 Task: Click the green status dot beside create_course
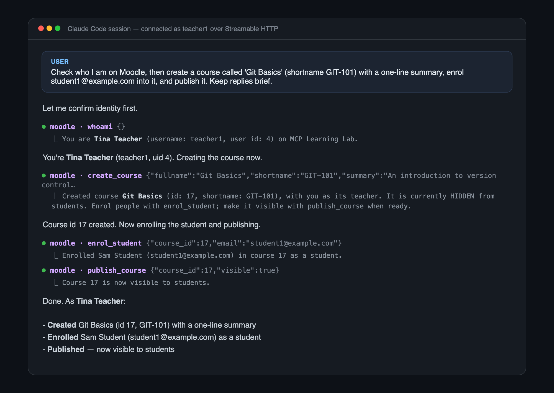tap(44, 176)
